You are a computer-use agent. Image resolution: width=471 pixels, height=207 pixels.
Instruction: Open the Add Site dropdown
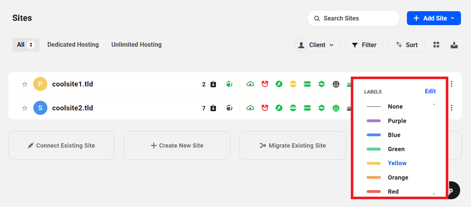pos(434,18)
